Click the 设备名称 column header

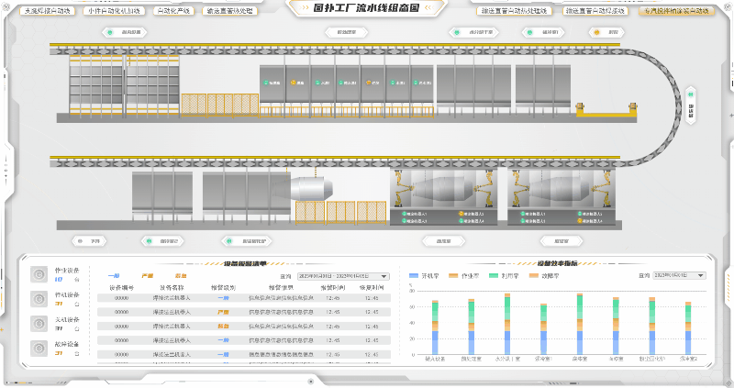pyautogui.click(x=172, y=287)
